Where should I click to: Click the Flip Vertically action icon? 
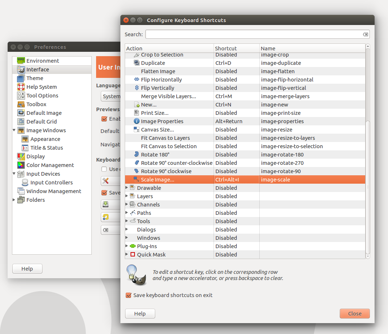tap(137, 88)
